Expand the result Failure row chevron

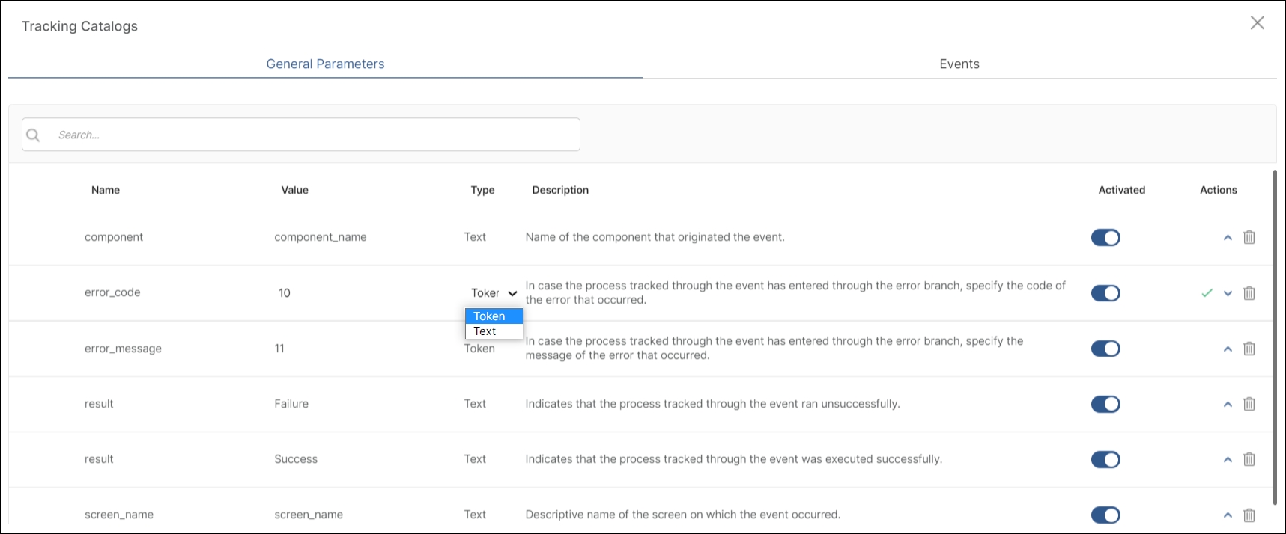(1228, 404)
